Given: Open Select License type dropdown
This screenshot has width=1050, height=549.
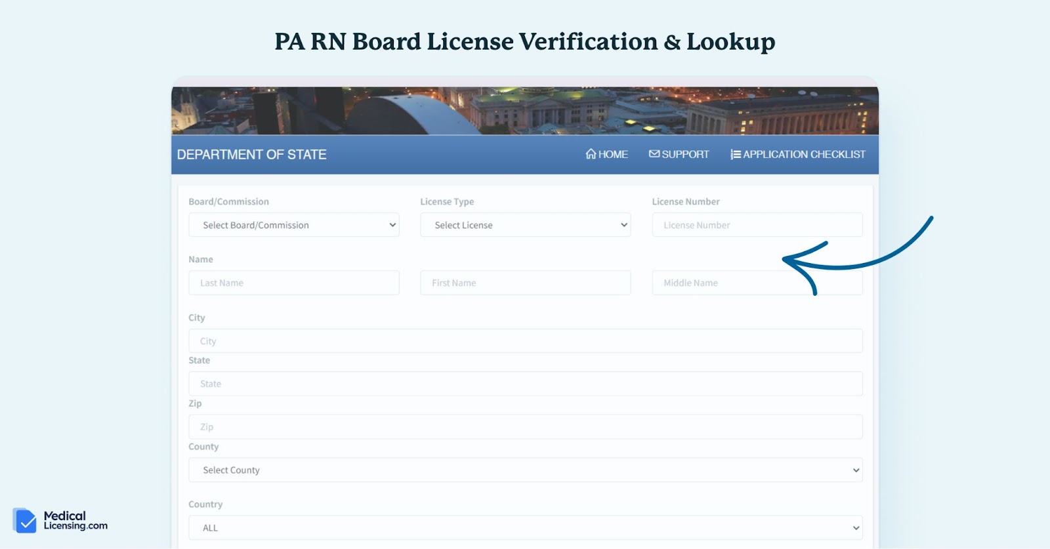Looking at the screenshot, I should tap(526, 225).
